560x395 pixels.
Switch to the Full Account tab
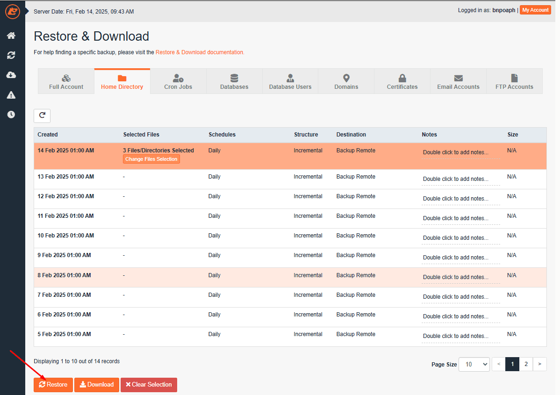coord(66,82)
